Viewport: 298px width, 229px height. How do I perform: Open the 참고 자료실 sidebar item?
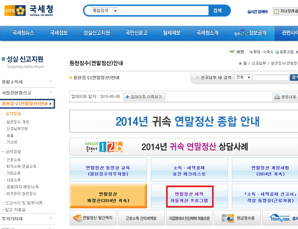[x=15, y=210]
